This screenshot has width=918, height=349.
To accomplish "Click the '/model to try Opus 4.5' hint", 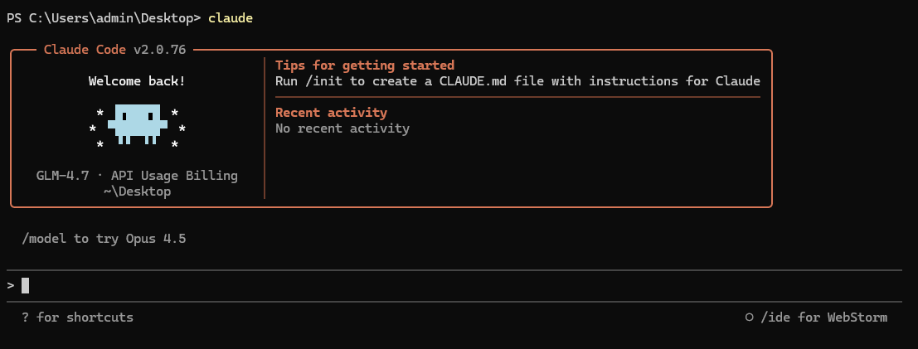I will click(x=104, y=239).
